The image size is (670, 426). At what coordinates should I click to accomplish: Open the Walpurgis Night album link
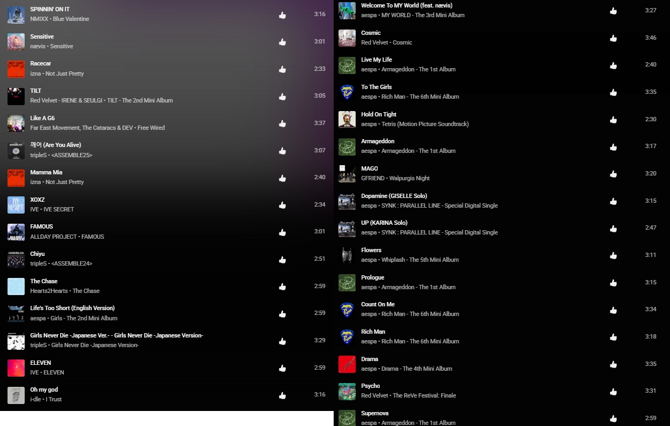click(x=409, y=178)
